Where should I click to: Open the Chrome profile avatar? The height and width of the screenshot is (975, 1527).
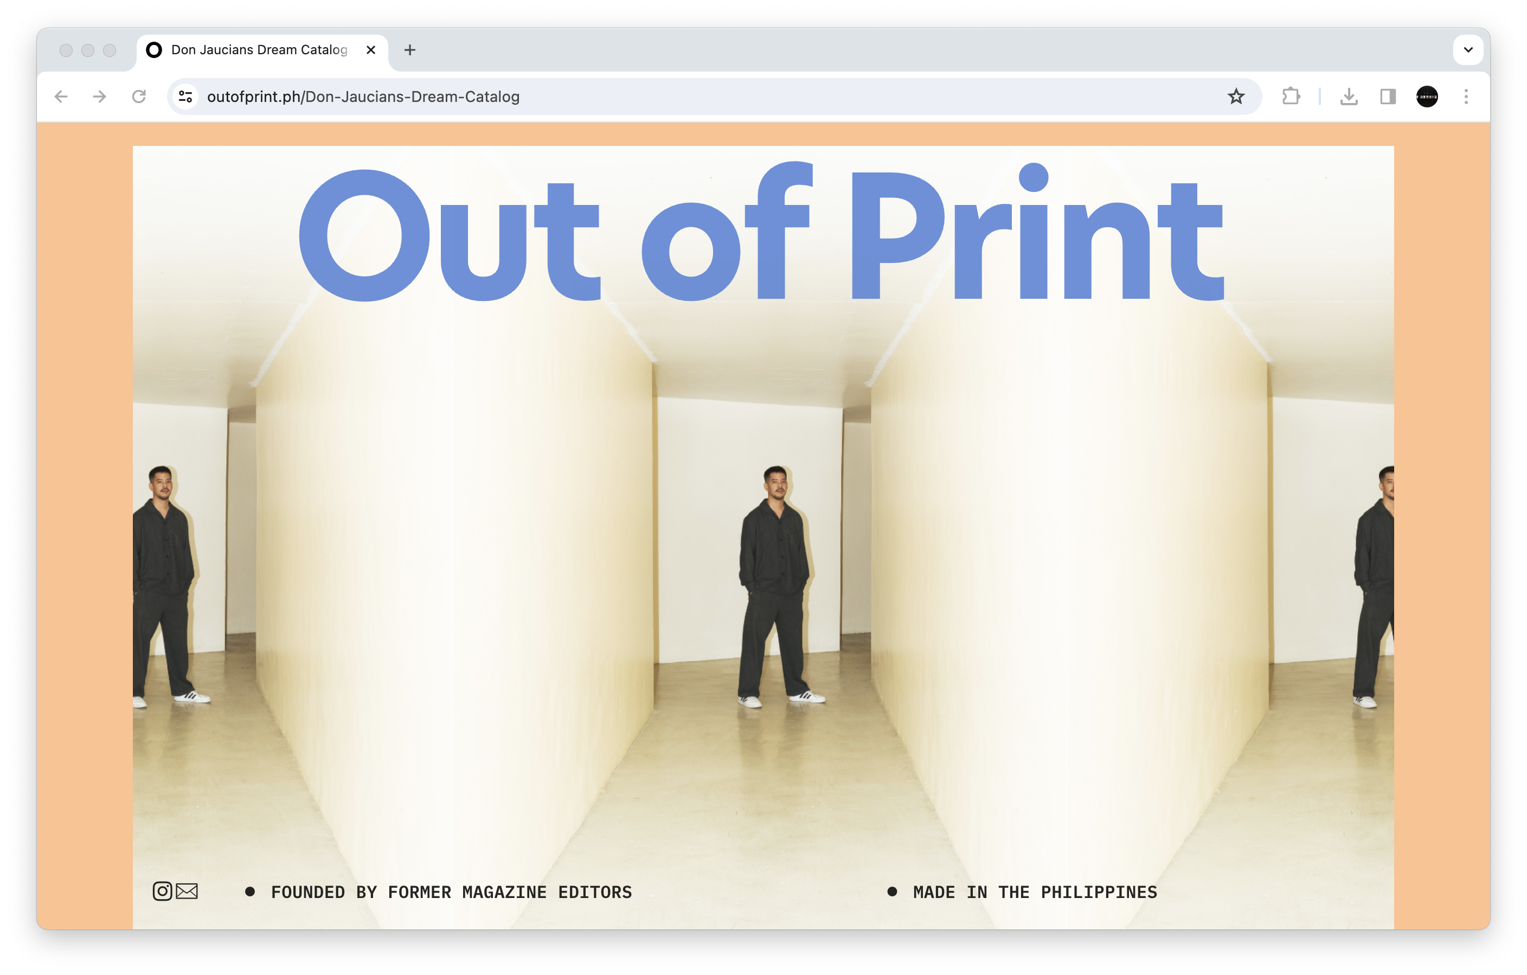pos(1427,97)
